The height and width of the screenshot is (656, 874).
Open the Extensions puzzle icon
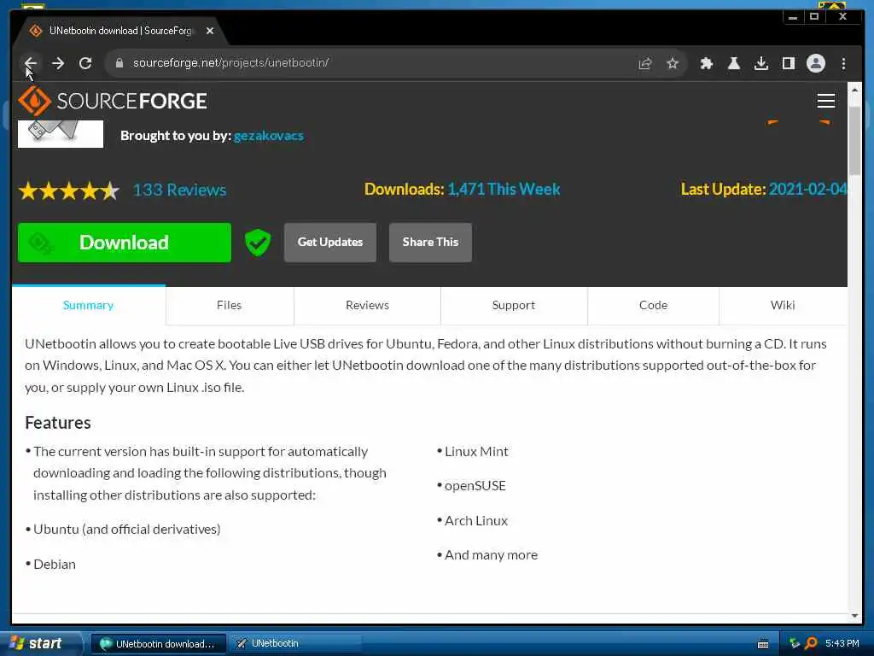pos(706,63)
